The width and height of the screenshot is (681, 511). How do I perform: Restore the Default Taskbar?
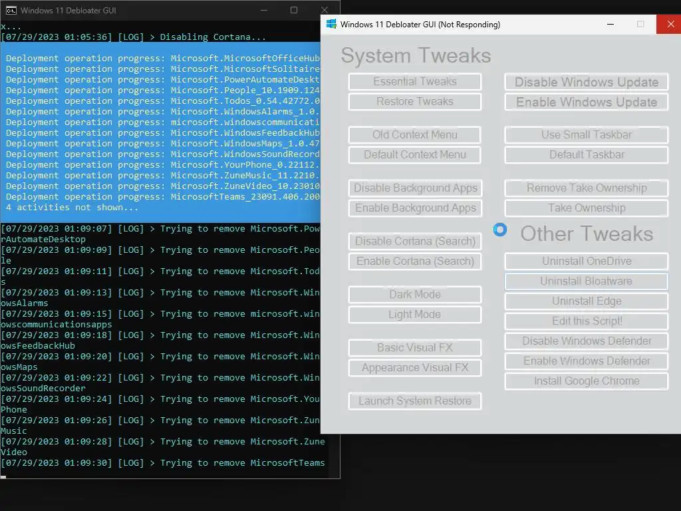587,154
